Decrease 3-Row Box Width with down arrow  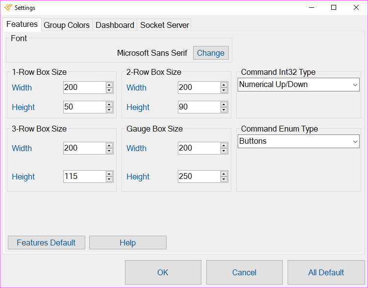[x=109, y=151]
